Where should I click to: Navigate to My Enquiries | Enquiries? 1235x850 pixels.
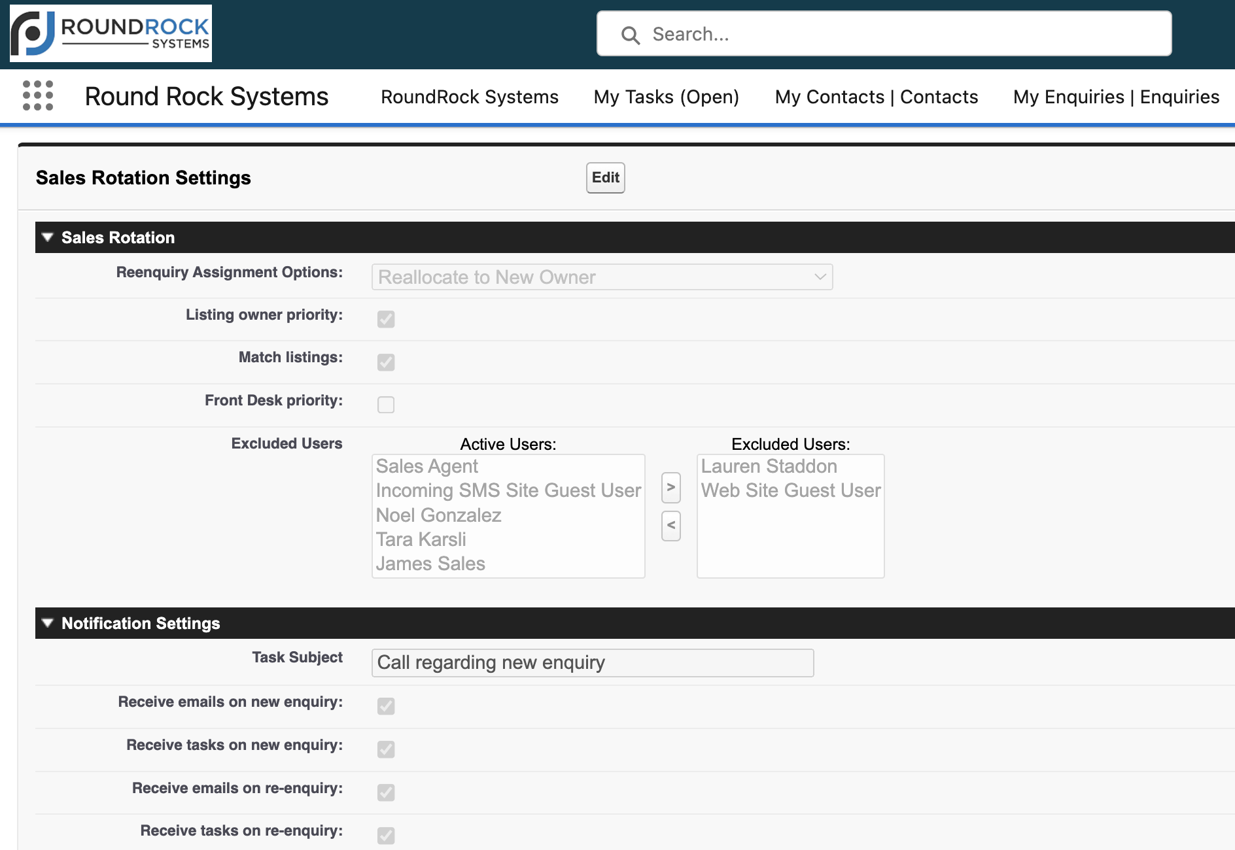coord(1115,96)
